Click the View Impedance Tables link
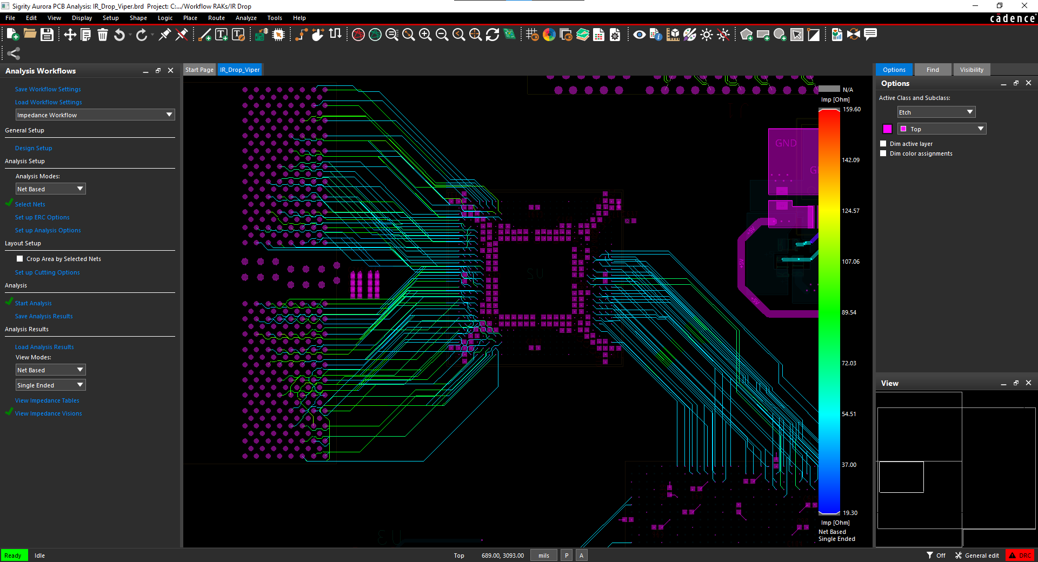The width and height of the screenshot is (1038, 562). pyautogui.click(x=47, y=400)
